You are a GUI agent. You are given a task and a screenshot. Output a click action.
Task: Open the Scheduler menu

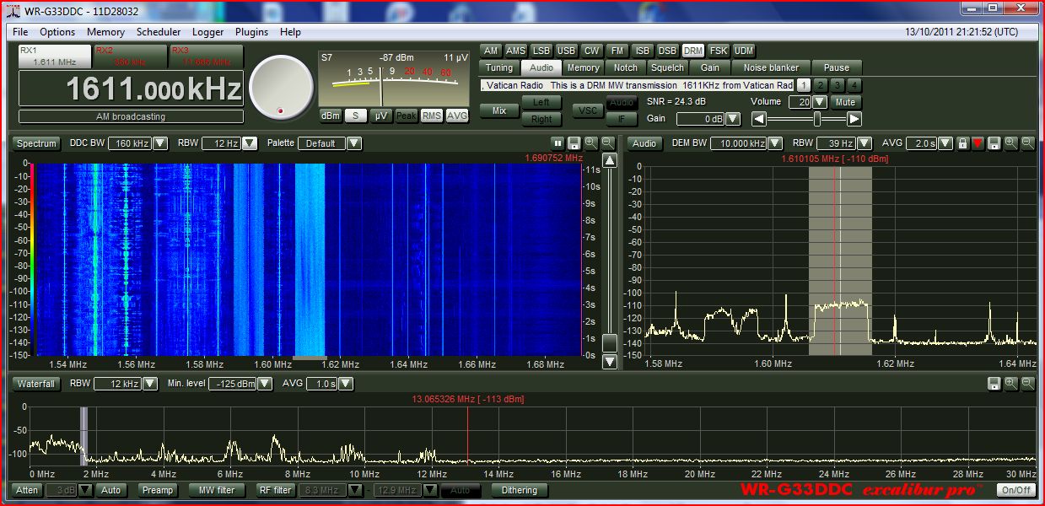159,32
